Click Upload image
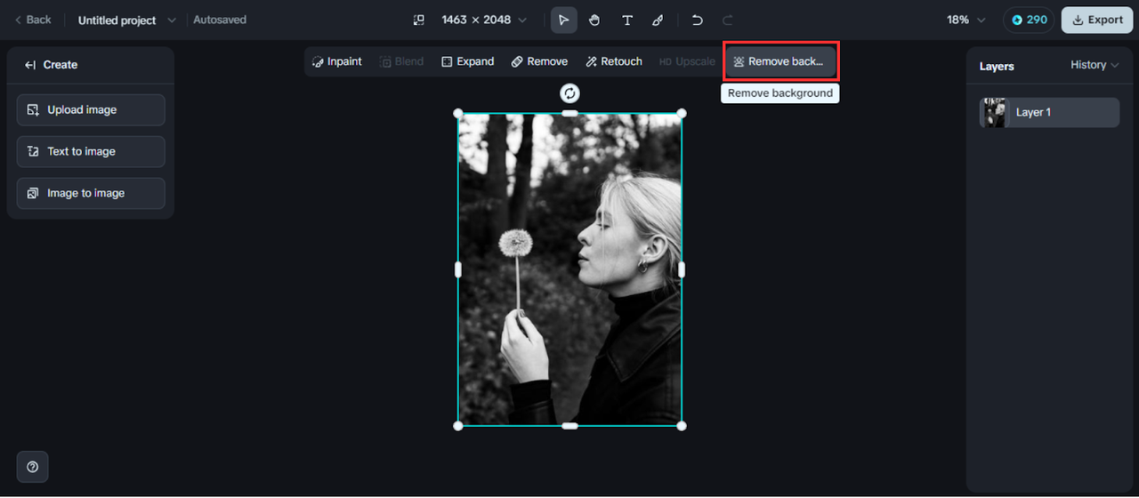 [x=91, y=109]
